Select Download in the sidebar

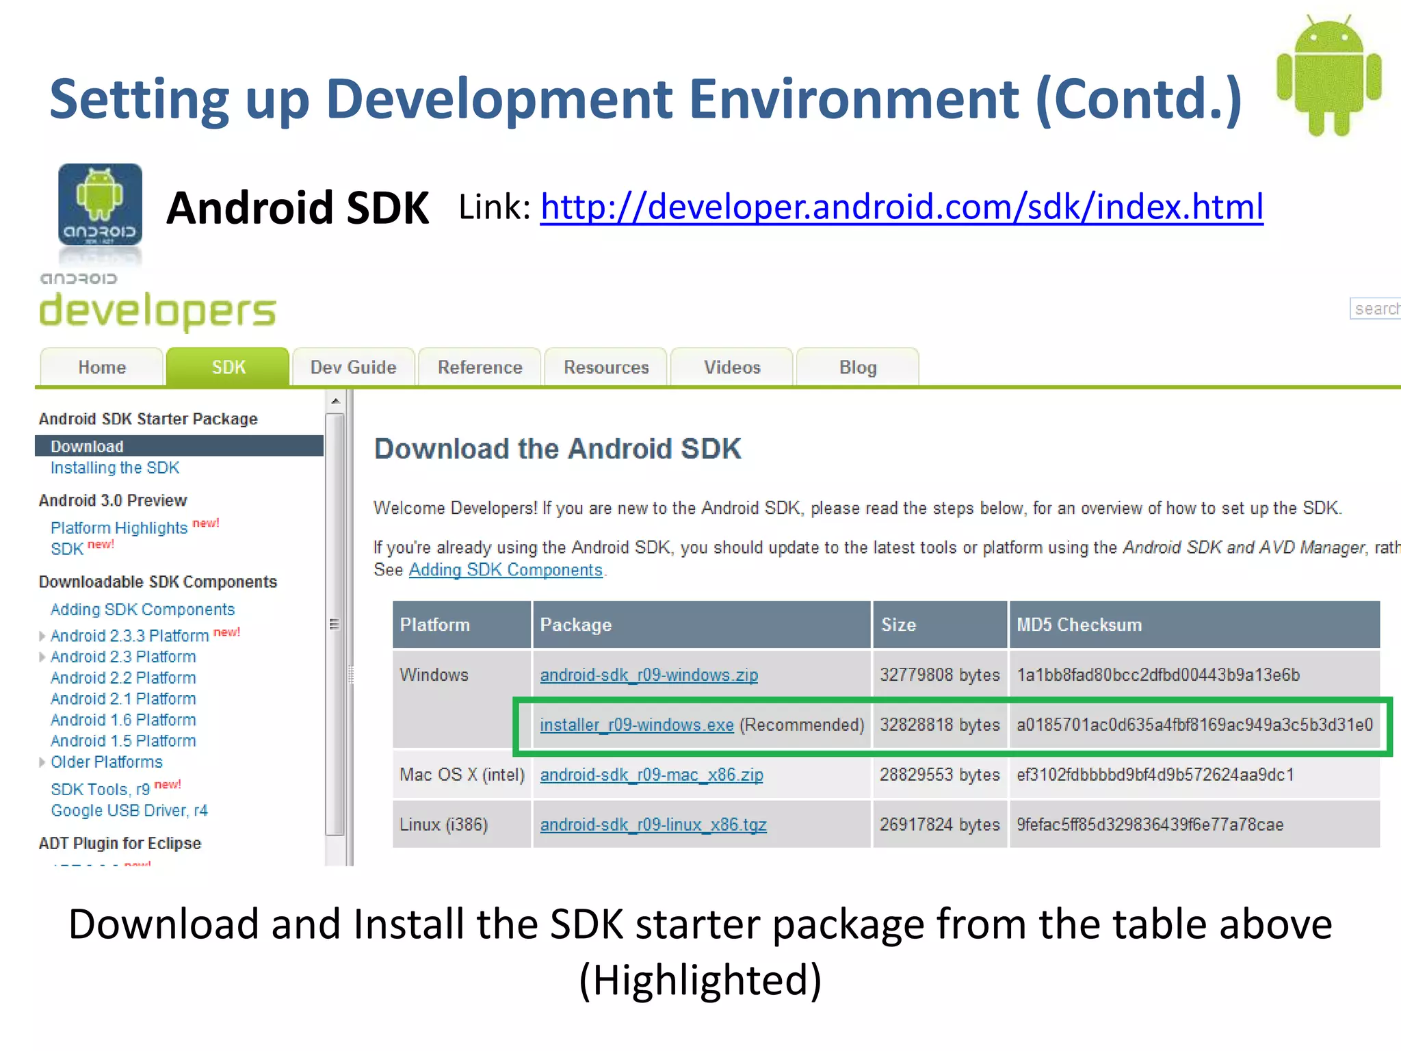(x=179, y=446)
